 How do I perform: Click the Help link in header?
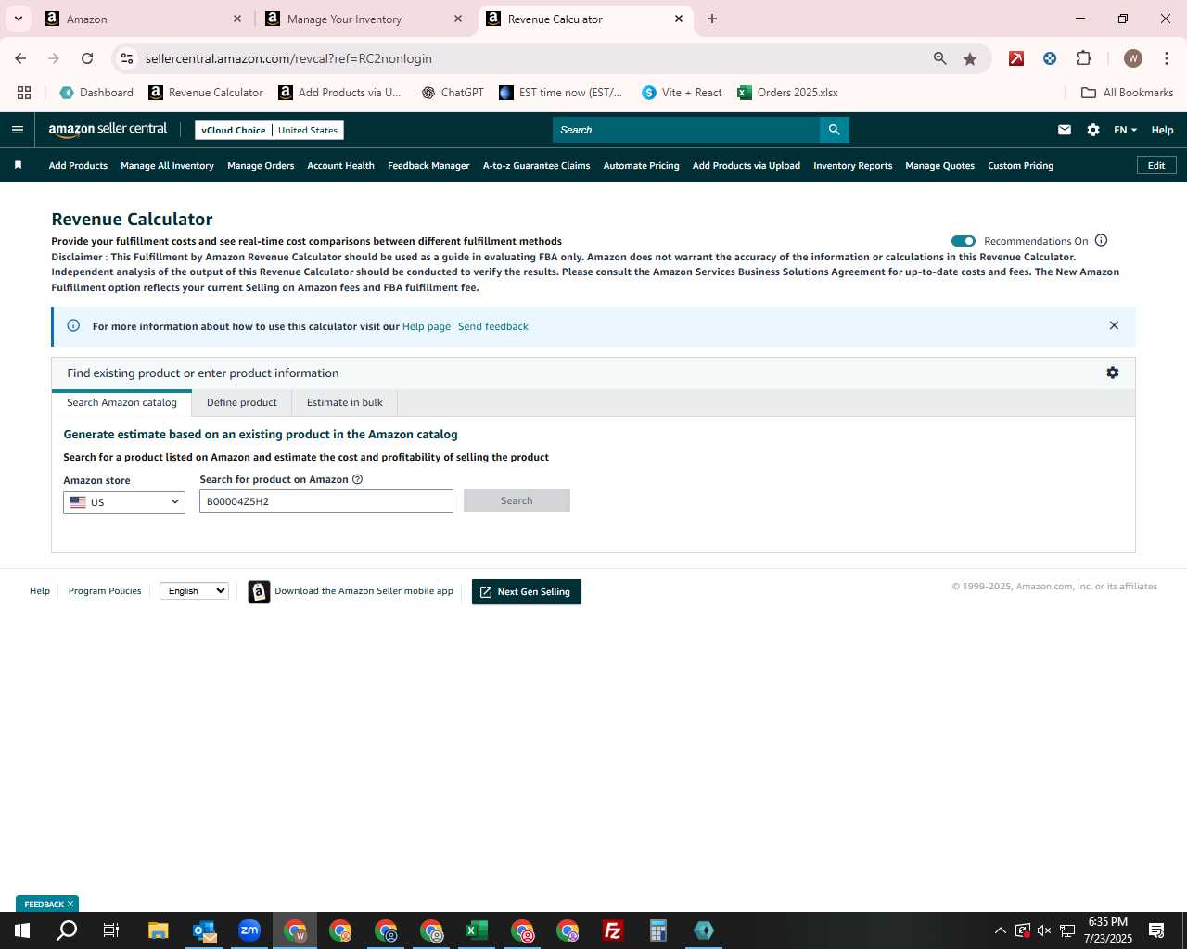(x=1162, y=130)
